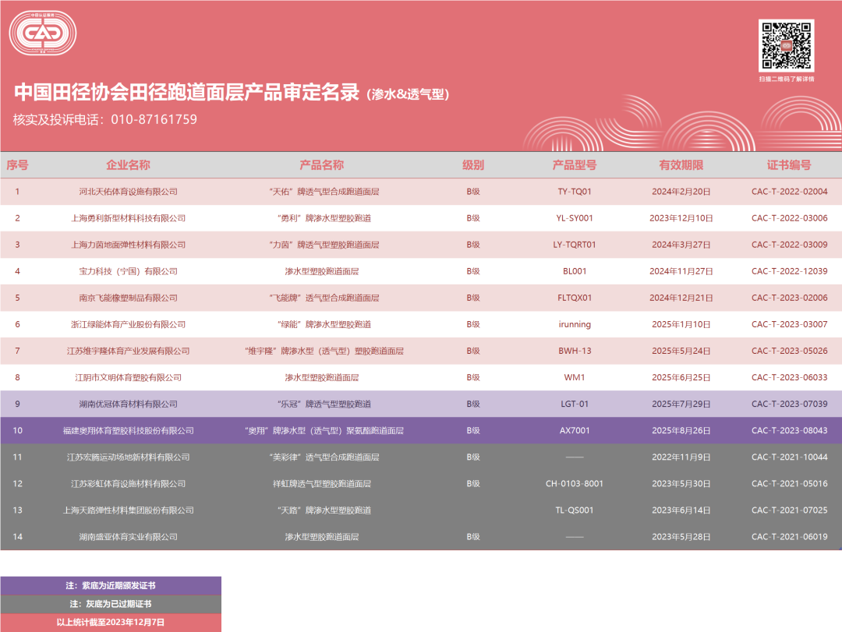Click certificate number CAC-T-2022-02004
The width and height of the screenshot is (842, 632).
(789, 192)
